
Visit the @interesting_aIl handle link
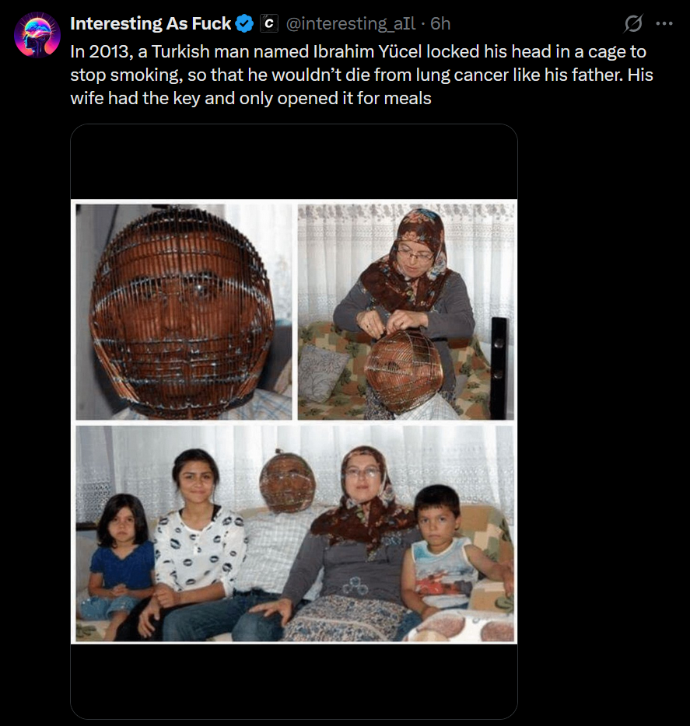[x=351, y=23]
